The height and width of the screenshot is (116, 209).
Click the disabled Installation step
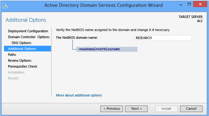[16, 72]
